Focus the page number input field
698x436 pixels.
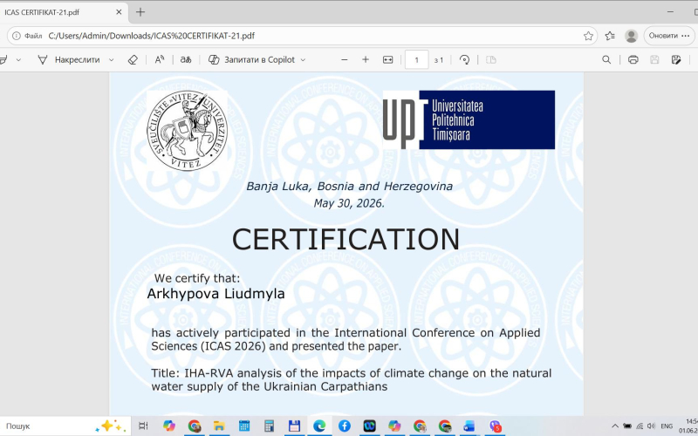[x=417, y=59]
